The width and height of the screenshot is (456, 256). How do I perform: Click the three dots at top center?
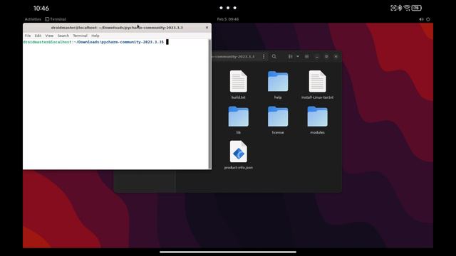[x=228, y=8]
